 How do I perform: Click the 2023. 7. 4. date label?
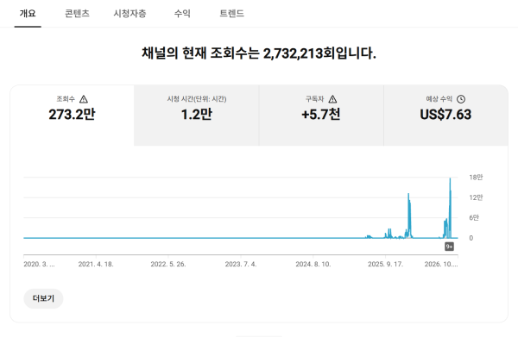(x=241, y=264)
